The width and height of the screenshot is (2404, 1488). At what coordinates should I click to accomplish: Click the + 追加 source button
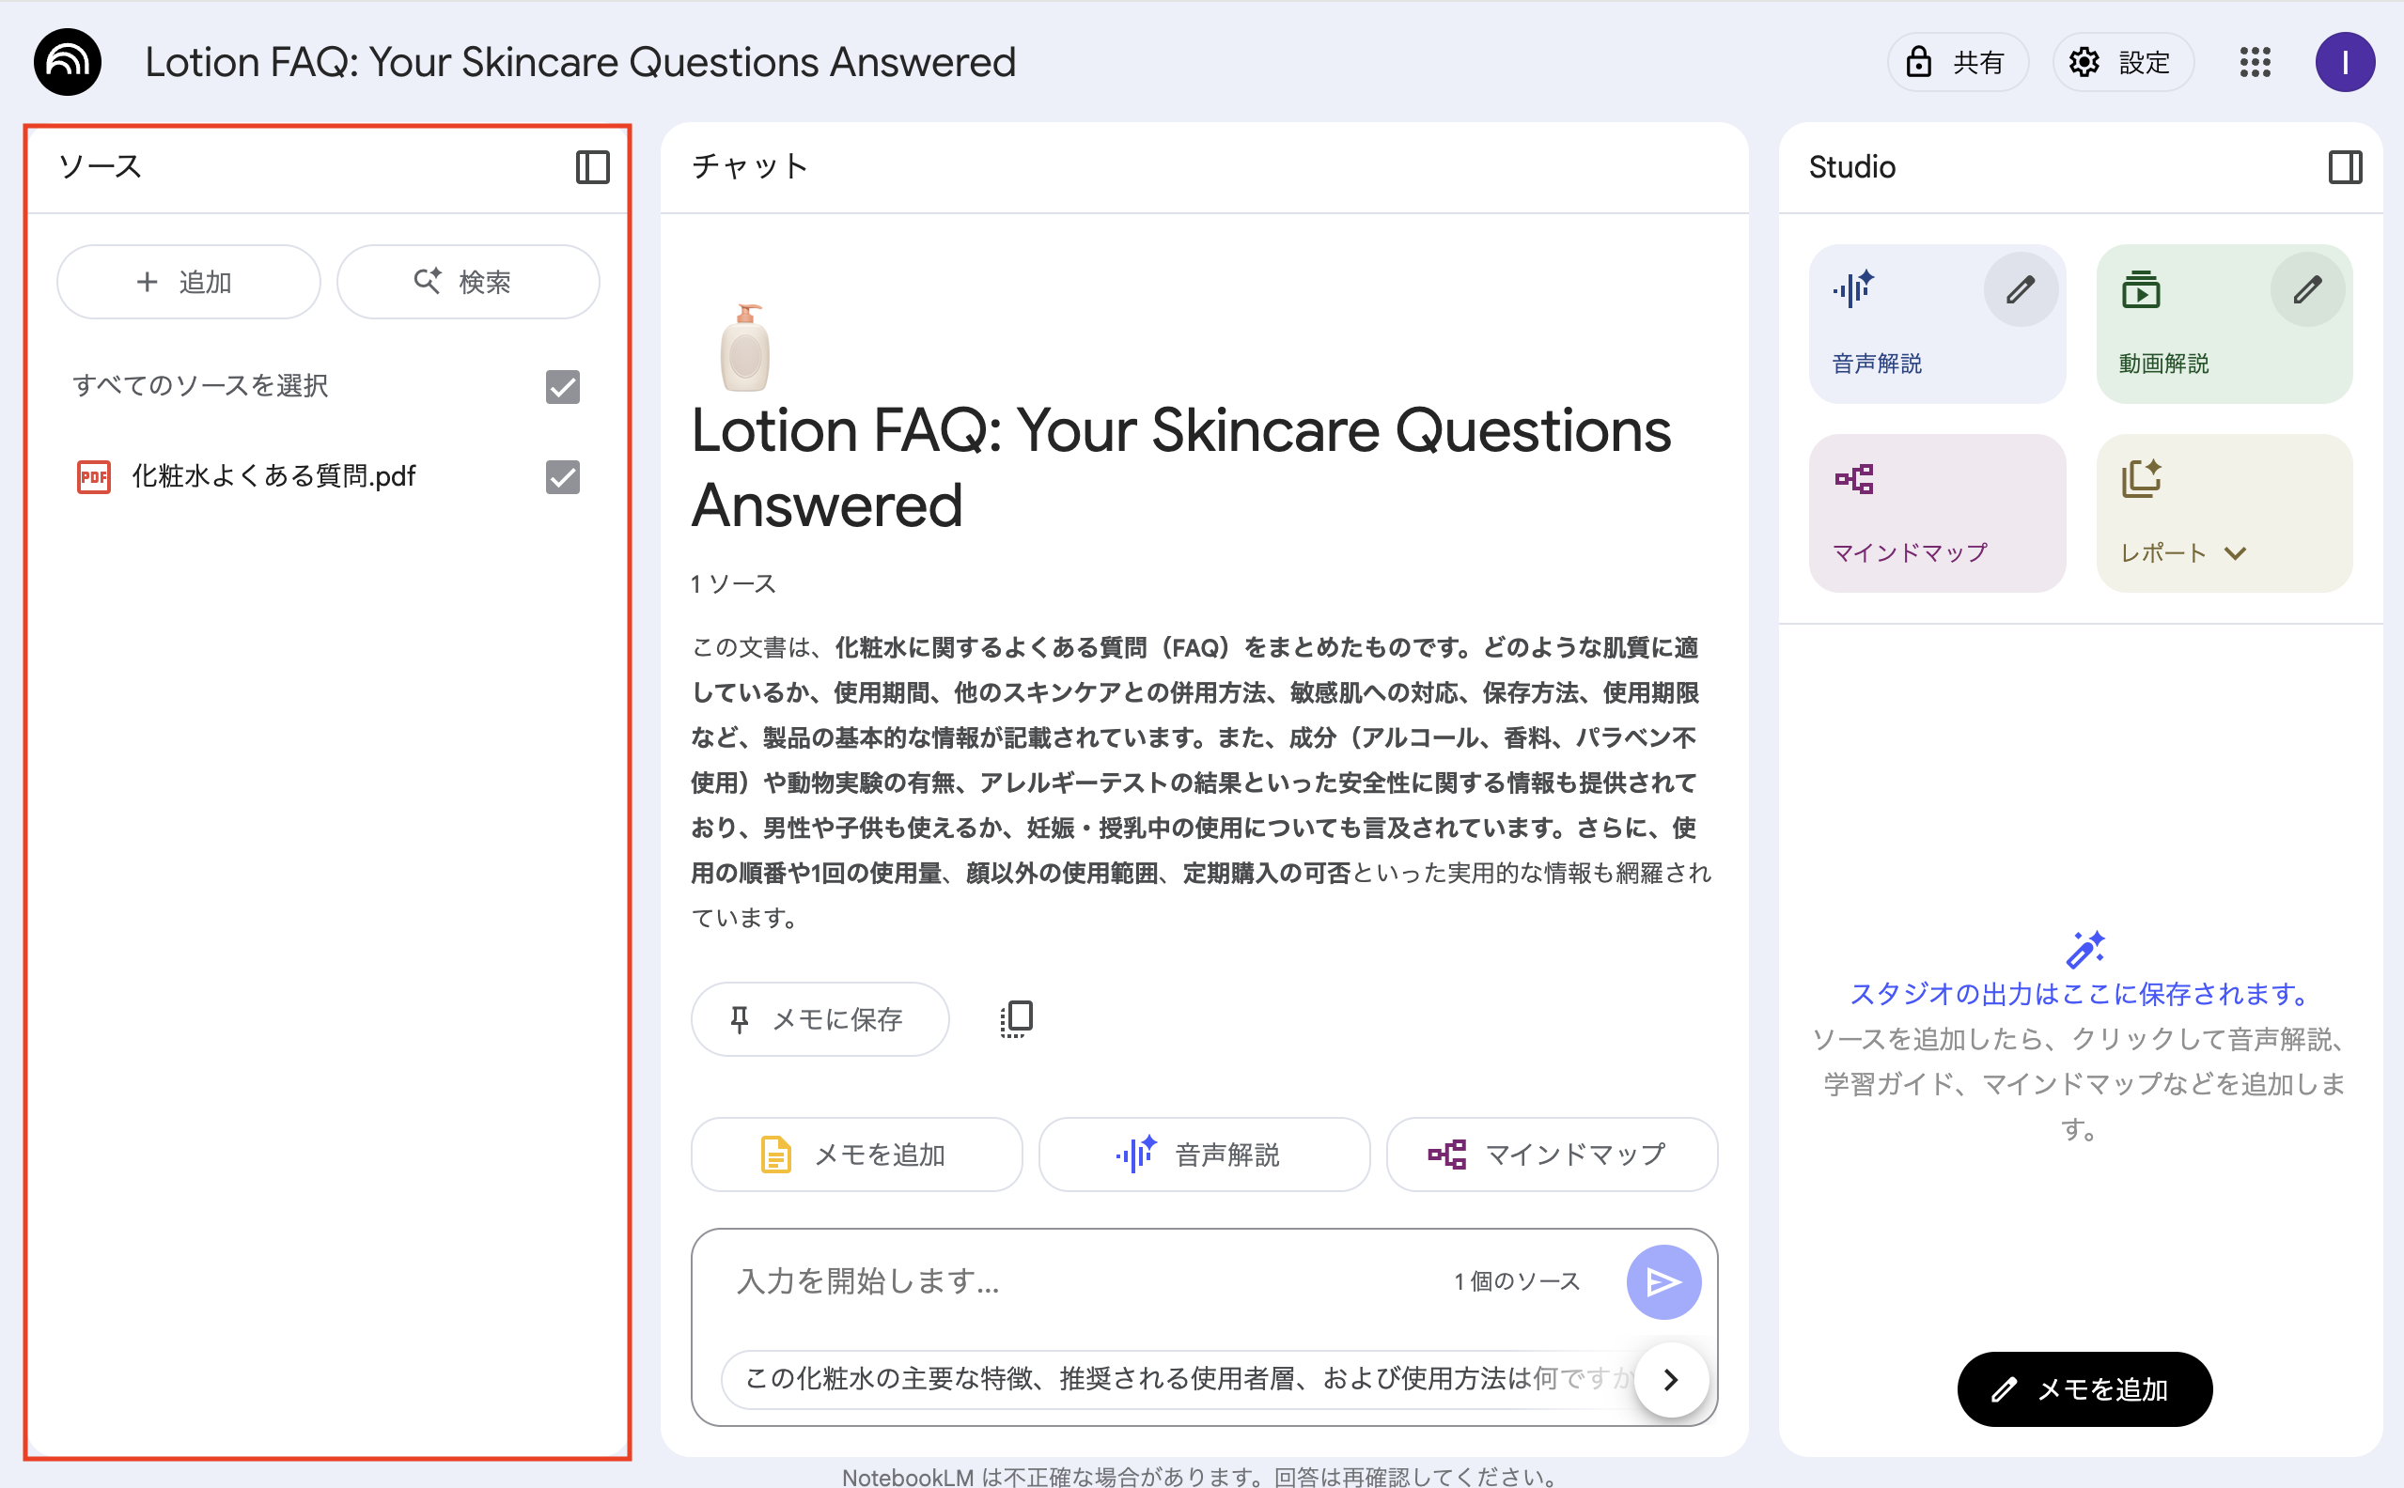coord(188,283)
